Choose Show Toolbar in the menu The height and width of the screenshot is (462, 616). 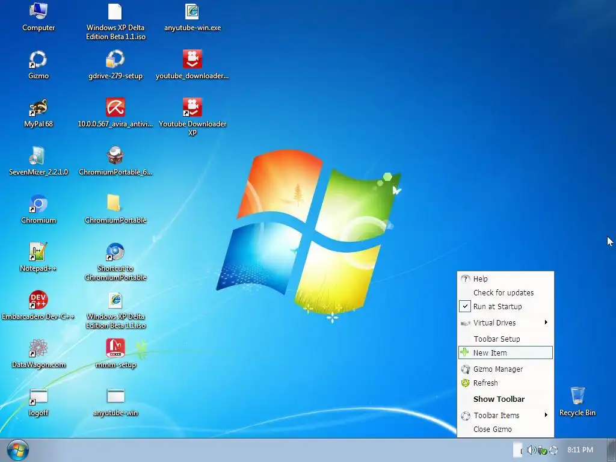(505, 399)
